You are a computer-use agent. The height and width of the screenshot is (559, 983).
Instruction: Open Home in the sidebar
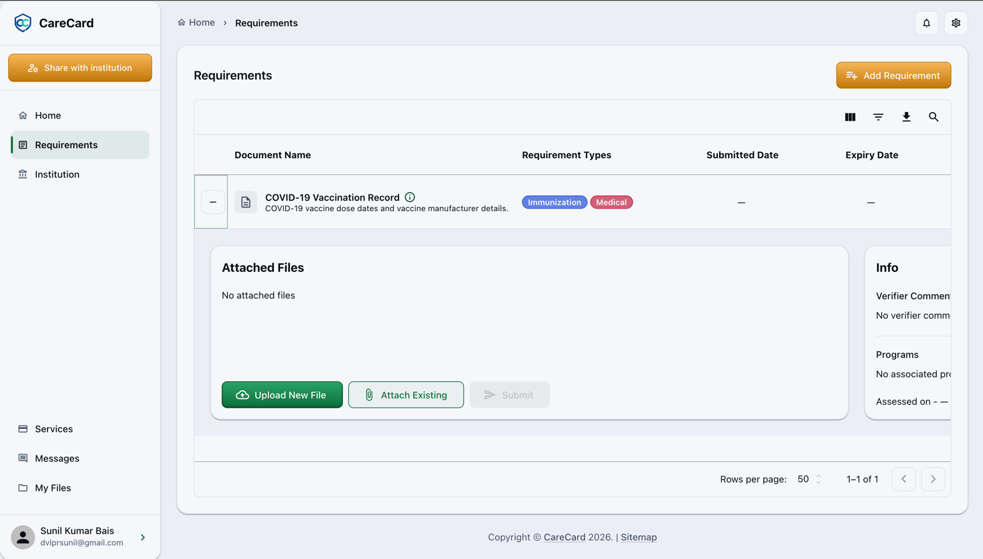(80, 115)
